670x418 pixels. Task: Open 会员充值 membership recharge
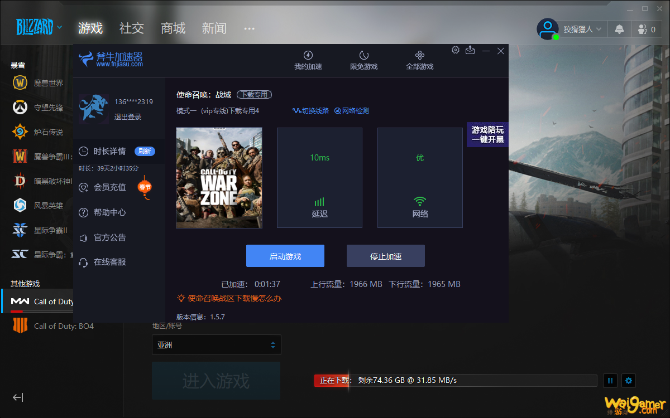[x=102, y=187]
